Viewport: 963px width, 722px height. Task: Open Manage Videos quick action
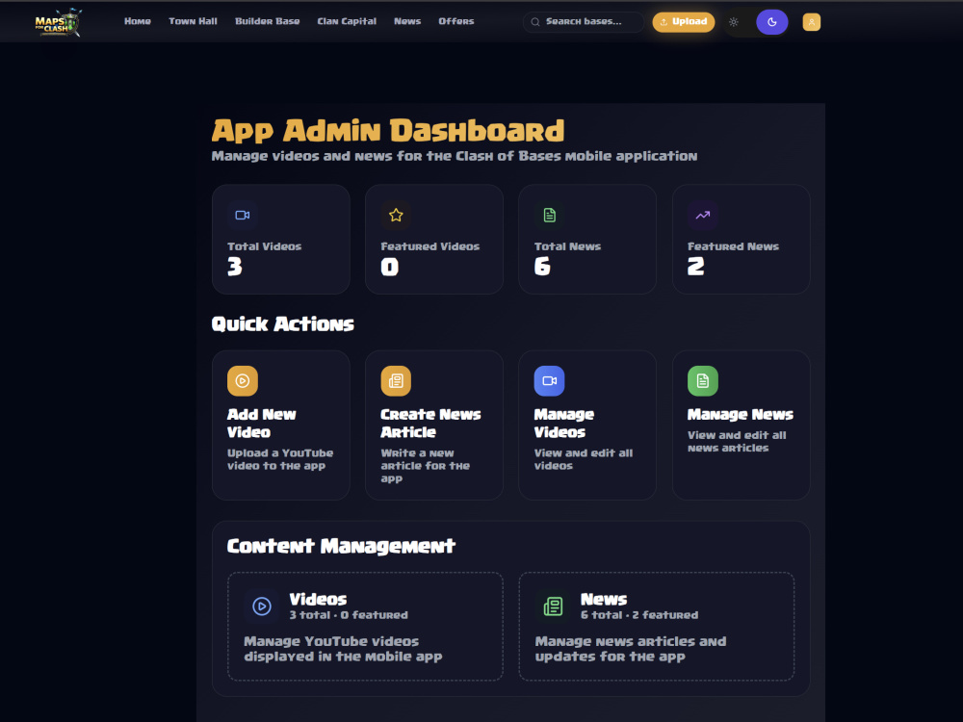click(587, 425)
